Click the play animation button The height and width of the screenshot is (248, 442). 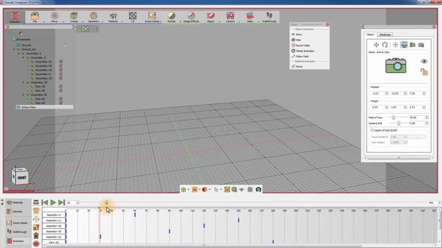pos(53,203)
